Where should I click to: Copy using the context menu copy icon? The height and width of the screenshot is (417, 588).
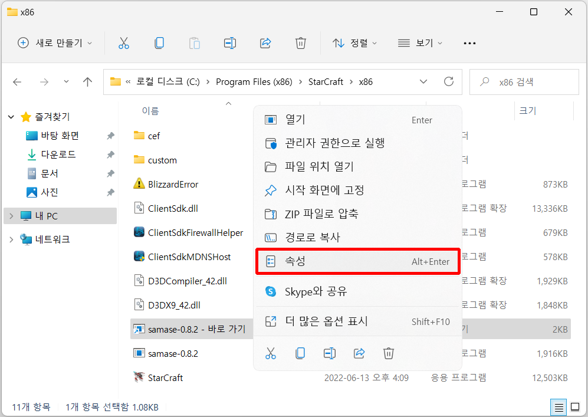click(300, 353)
